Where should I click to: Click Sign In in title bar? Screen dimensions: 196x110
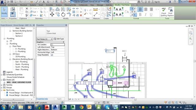tap(156, 2)
